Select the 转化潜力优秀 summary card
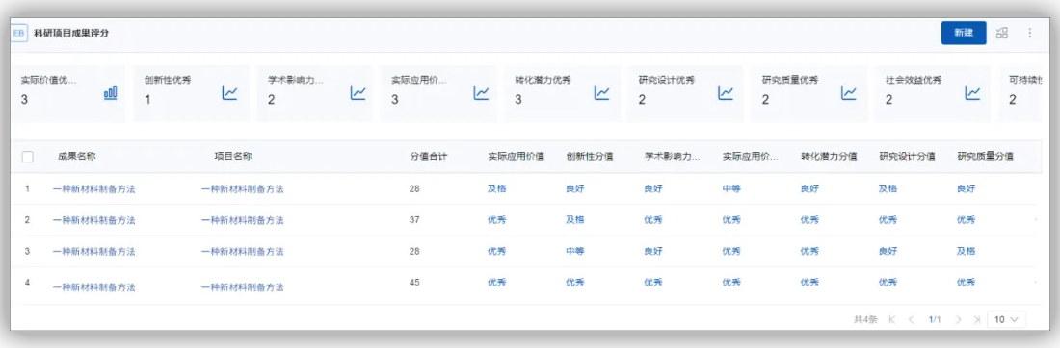This screenshot has height=348, width=1060. tap(563, 94)
